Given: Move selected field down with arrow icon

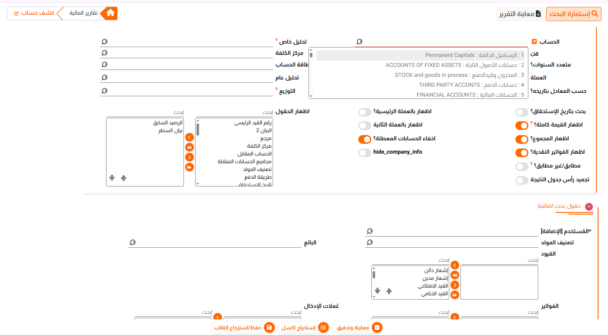Looking at the screenshot, I should [112, 178].
